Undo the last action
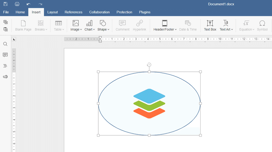This screenshot has width=272, height=152. click(29, 4)
